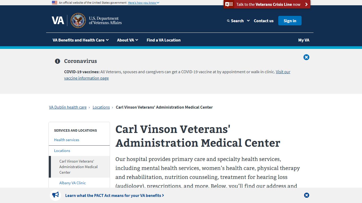The image size is (362, 203).
Task: Click the SERVICES AND LOCATIONS heading
Action: (x=76, y=130)
